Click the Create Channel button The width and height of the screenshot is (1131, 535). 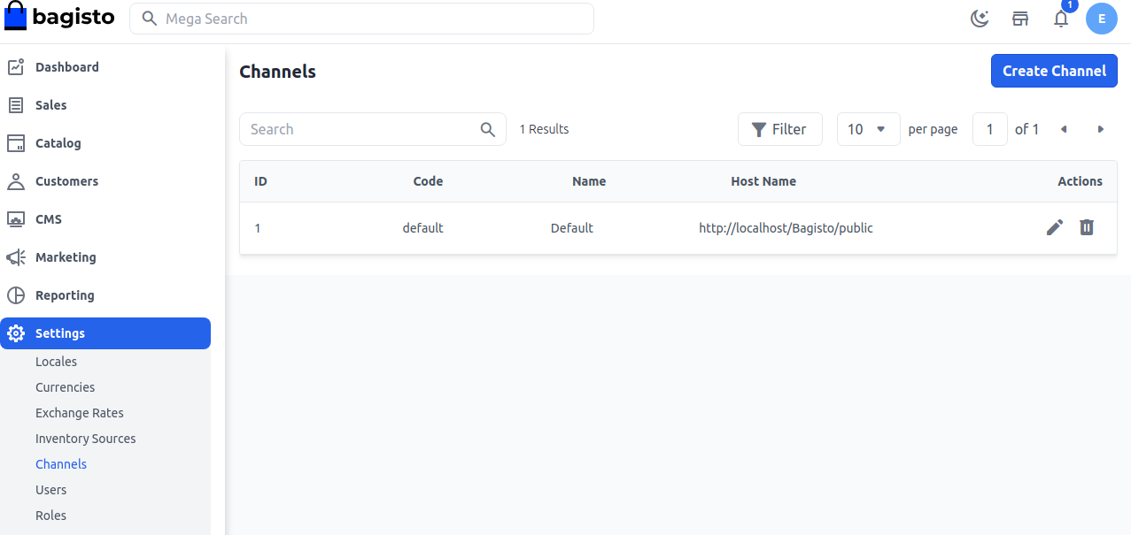pyautogui.click(x=1054, y=71)
